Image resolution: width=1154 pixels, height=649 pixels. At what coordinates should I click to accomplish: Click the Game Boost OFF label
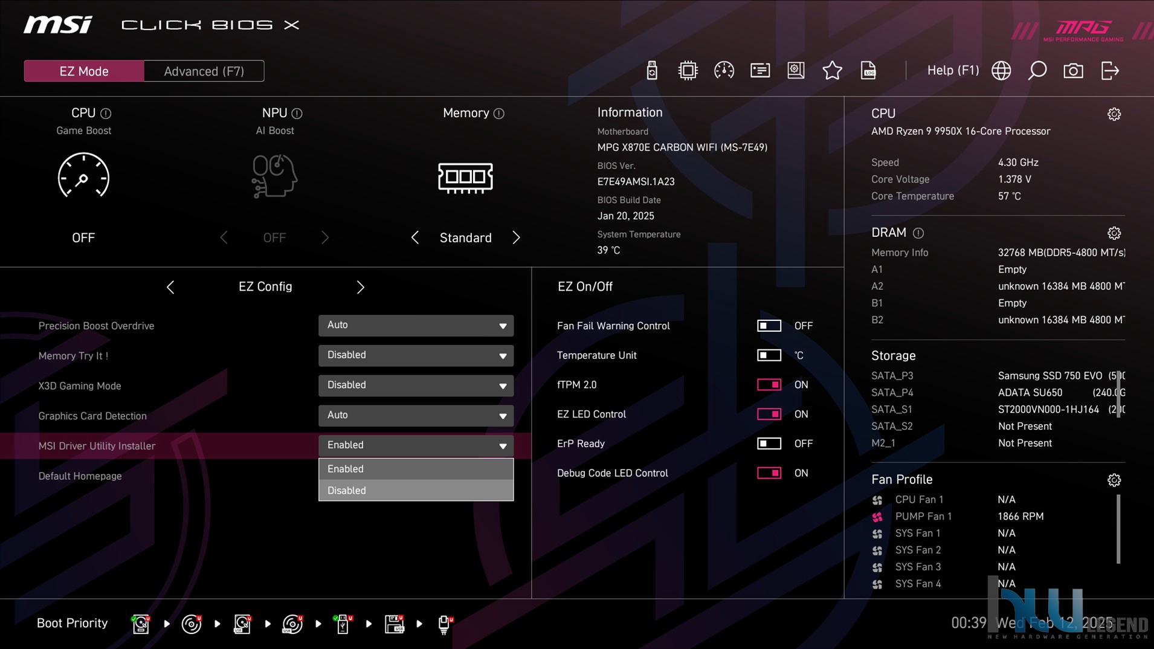pyautogui.click(x=83, y=238)
